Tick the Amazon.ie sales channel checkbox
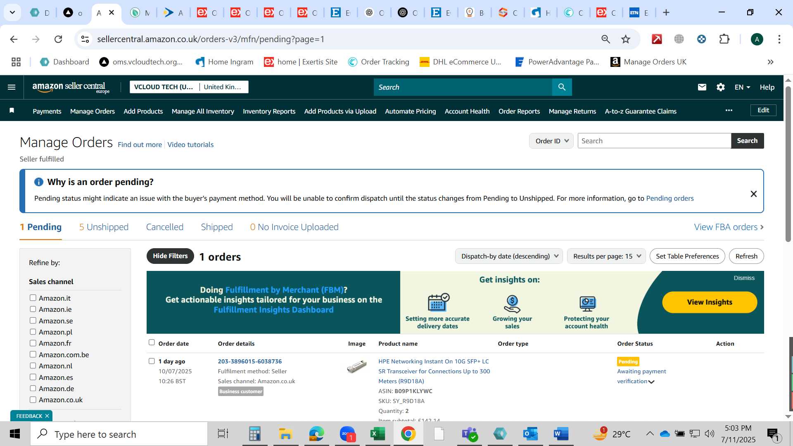The height and width of the screenshot is (446, 793). tap(33, 309)
